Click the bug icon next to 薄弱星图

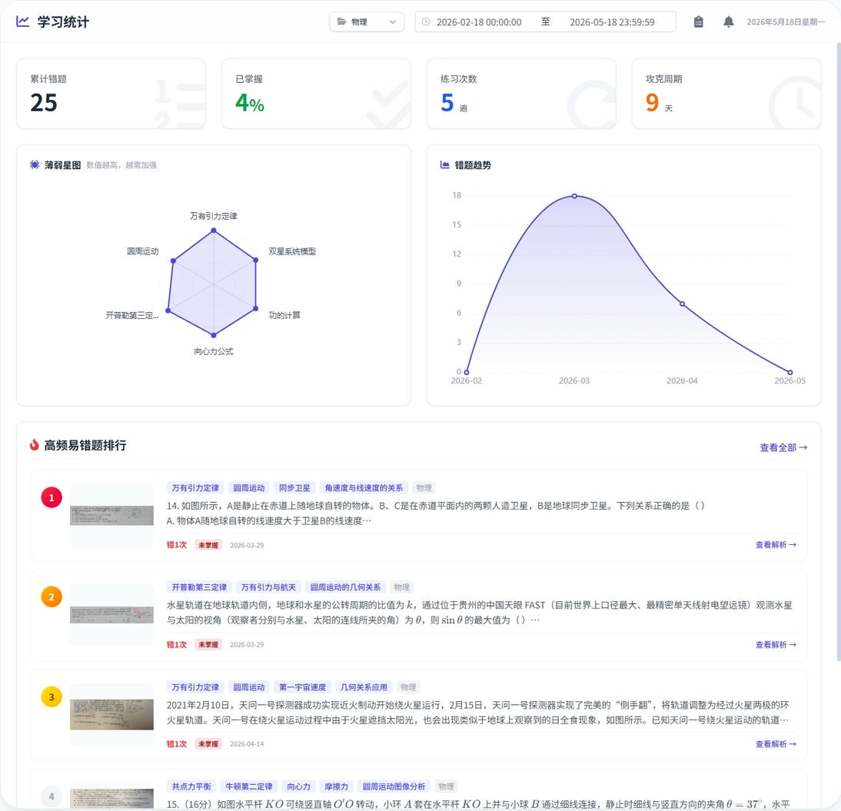coord(35,165)
